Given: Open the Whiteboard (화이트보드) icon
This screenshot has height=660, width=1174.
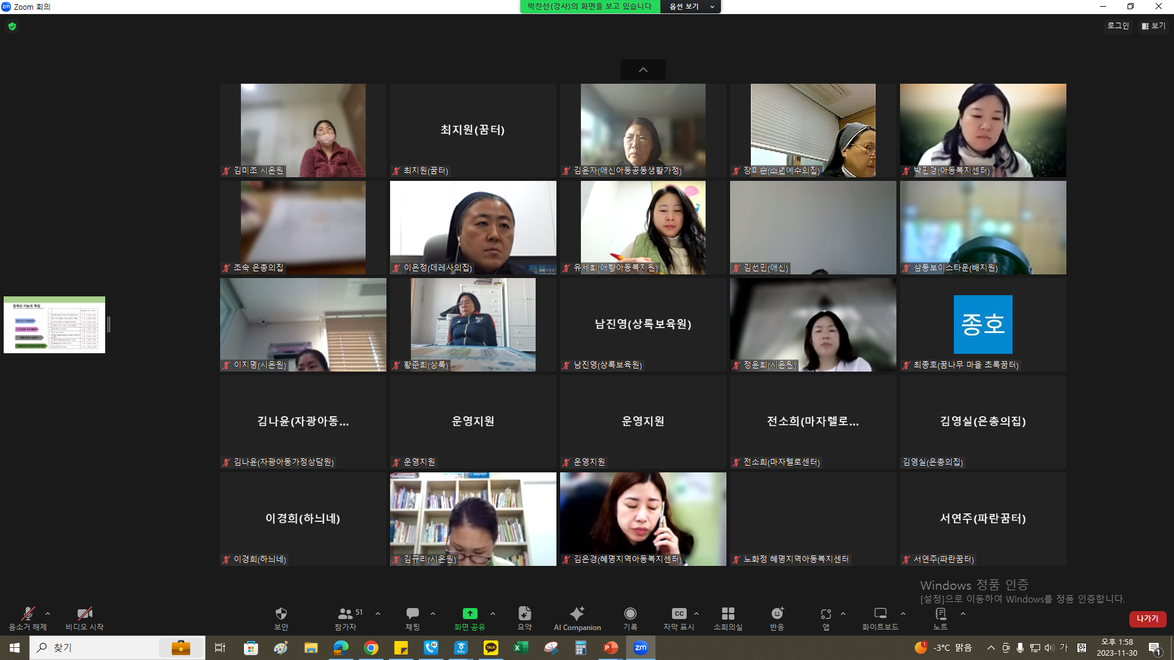Looking at the screenshot, I should (880, 614).
